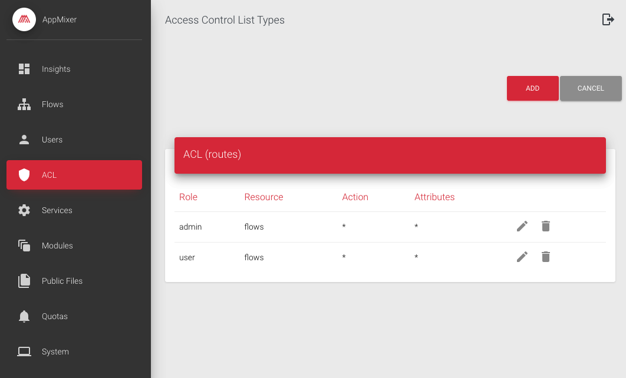The height and width of the screenshot is (378, 626).
Task: Click the Flows hierarchy icon
Action: point(24,104)
